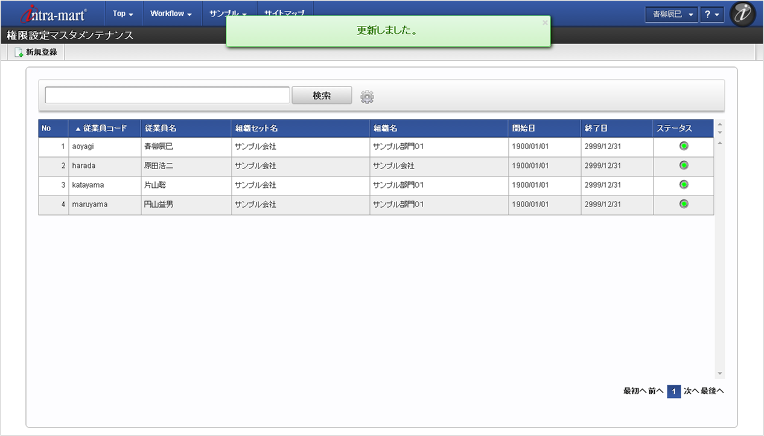Image resolution: width=764 pixels, height=436 pixels.
Task: Select the maruyama employee code cell
Action: [105, 205]
